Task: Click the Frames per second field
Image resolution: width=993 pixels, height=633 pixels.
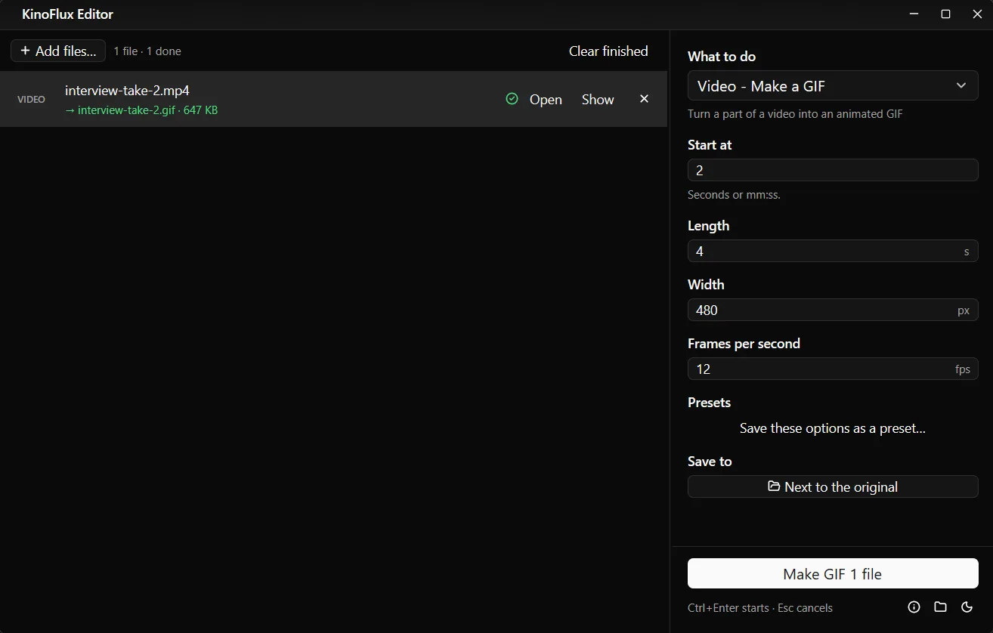Action: (x=833, y=369)
